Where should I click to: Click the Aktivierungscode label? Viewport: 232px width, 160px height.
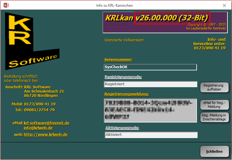(x=122, y=128)
